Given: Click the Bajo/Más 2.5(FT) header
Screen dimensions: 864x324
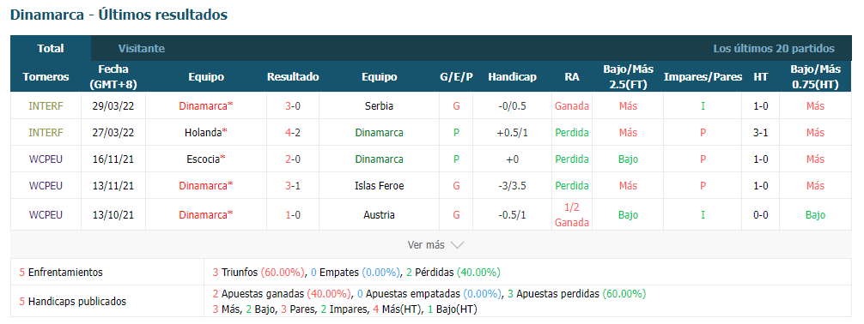Looking at the screenshot, I should tap(628, 76).
